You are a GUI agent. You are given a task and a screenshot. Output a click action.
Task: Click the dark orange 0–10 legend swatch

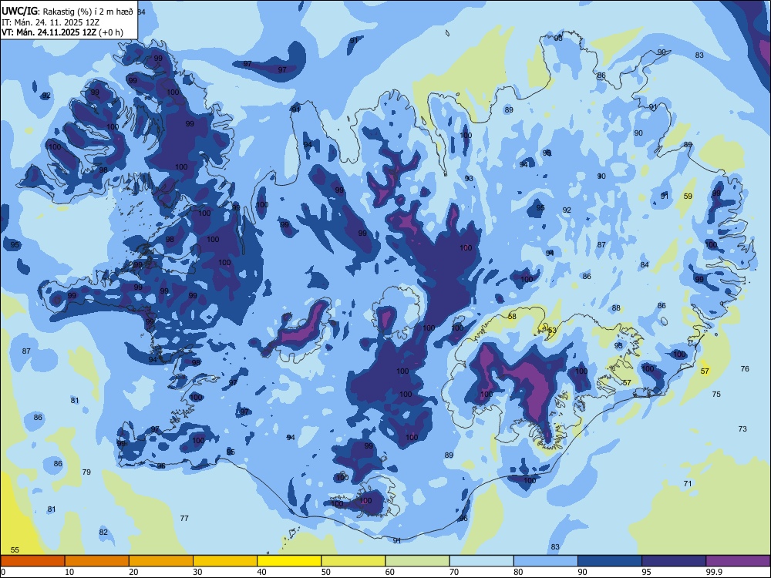[32, 561]
